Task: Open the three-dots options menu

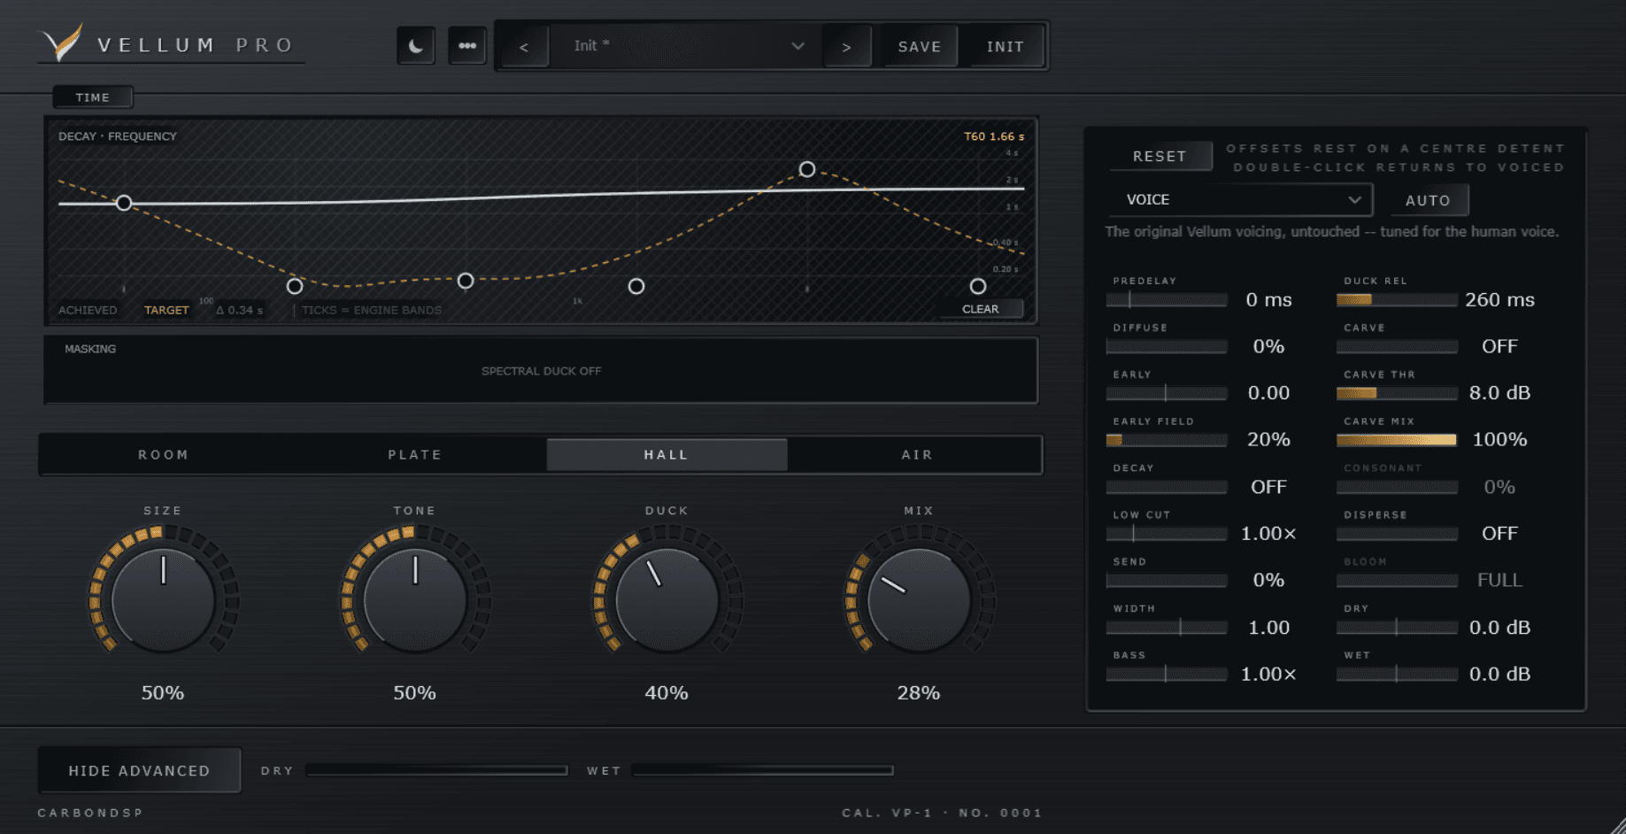Action: [x=466, y=46]
